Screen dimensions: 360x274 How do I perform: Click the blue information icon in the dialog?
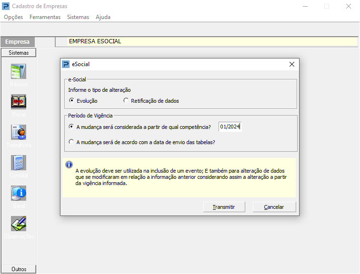(69, 165)
